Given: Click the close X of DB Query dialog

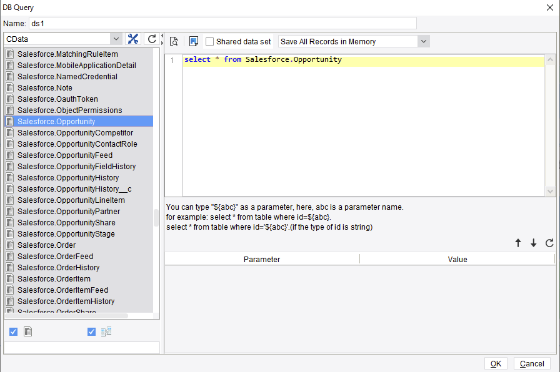Looking at the screenshot, I should tap(549, 7).
